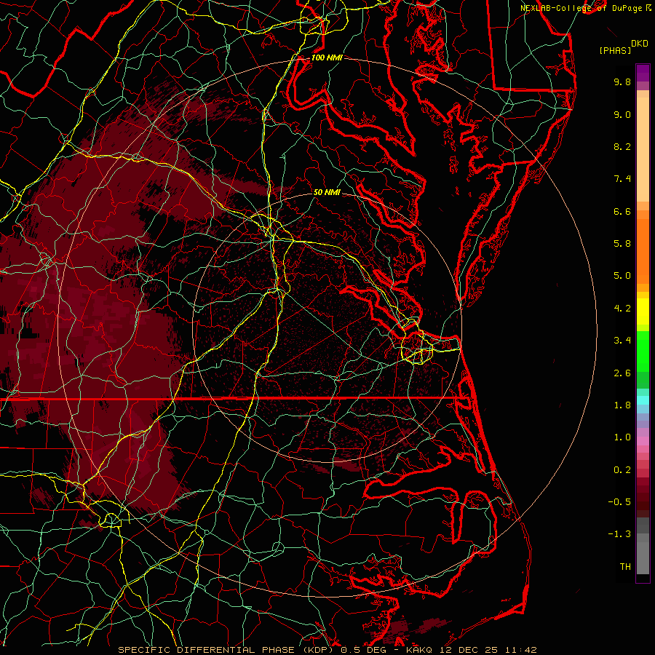Viewport: 655px width, 655px height.
Task: Click the 6.6 value on color scale
Action: tap(622, 211)
